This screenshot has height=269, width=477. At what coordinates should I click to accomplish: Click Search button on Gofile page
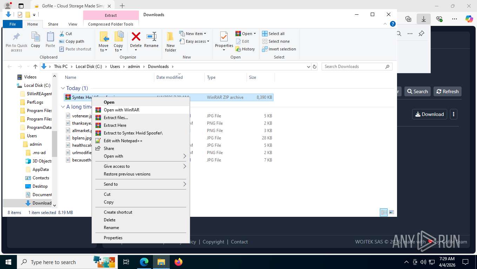(417, 91)
